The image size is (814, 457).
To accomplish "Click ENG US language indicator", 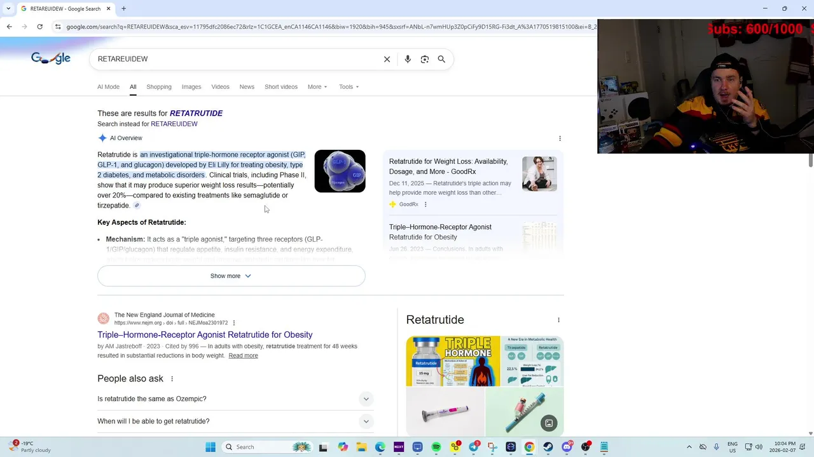I will coord(733,447).
